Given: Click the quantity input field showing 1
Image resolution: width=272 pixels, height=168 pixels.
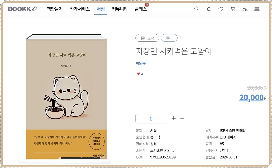Looking at the screenshot, I should click(x=152, y=119).
